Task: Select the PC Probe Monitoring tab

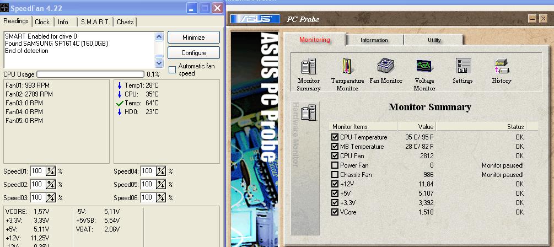Action: point(314,40)
